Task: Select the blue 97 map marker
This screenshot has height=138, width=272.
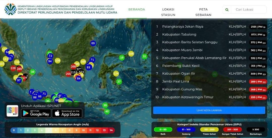Action: [19, 80]
